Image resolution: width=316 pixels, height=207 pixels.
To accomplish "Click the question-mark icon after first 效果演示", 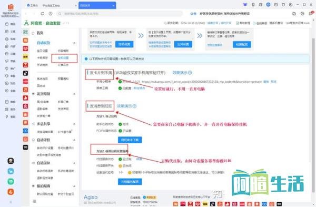I will pyautogui.click(x=190, y=73).
